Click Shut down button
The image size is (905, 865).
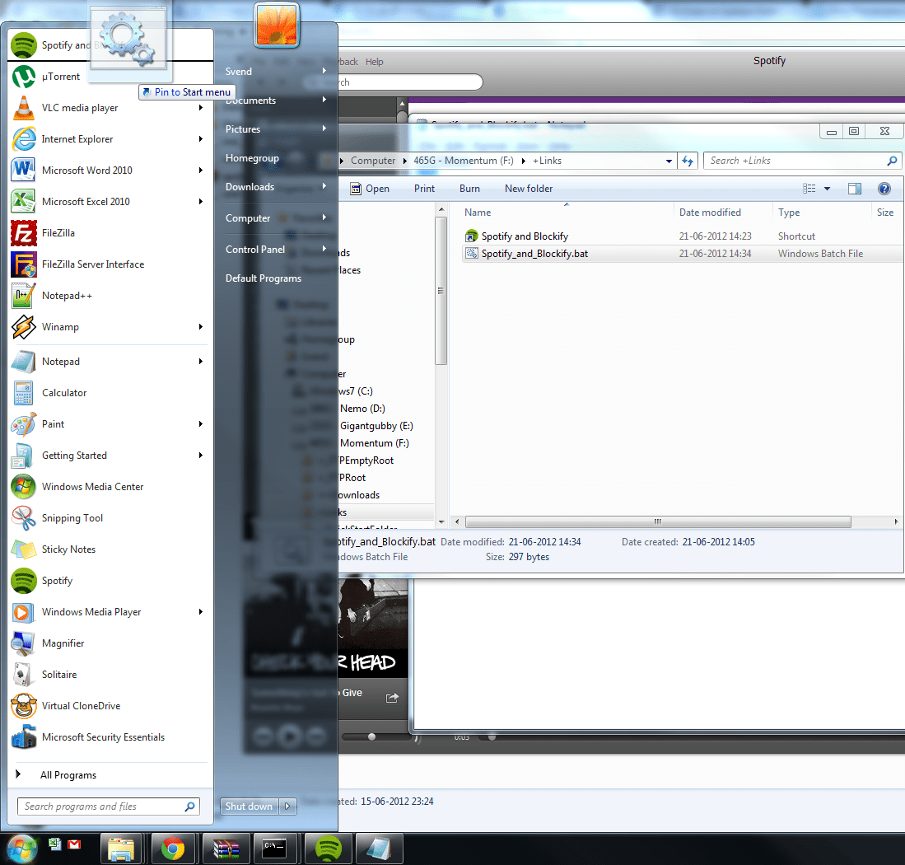(x=249, y=807)
